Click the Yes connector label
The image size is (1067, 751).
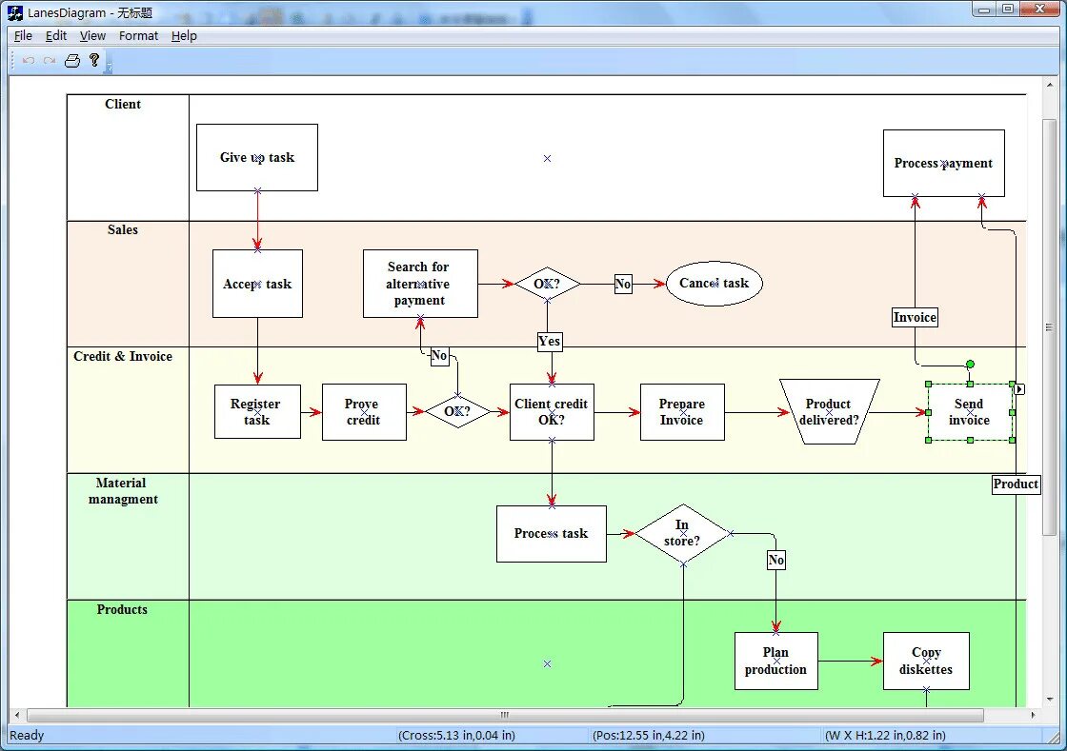pyautogui.click(x=549, y=341)
